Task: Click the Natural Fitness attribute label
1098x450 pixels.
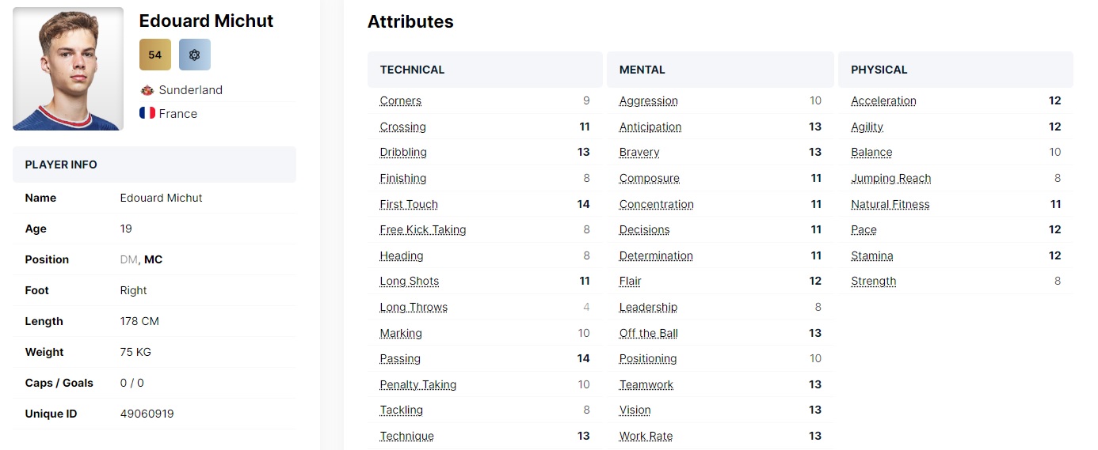Action: 890,204
